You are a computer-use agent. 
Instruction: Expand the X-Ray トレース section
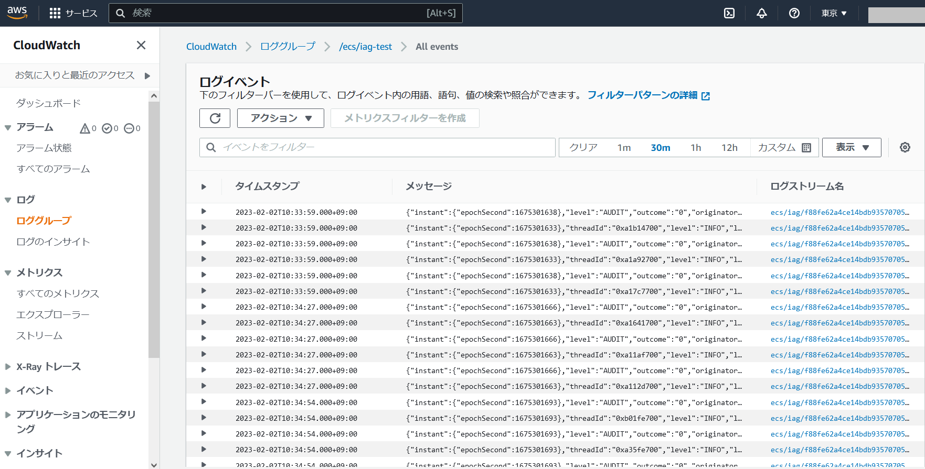[8, 367]
